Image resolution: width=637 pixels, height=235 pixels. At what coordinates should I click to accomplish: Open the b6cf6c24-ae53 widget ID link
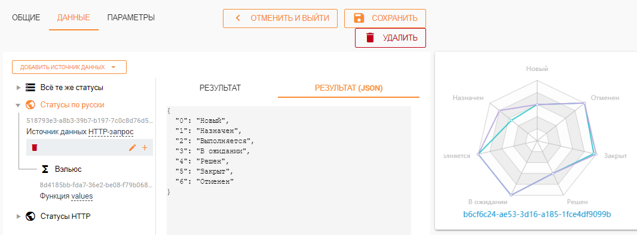[537, 214]
